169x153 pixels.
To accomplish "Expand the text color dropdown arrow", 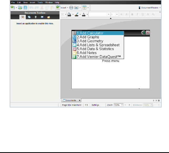I will click(87, 14).
